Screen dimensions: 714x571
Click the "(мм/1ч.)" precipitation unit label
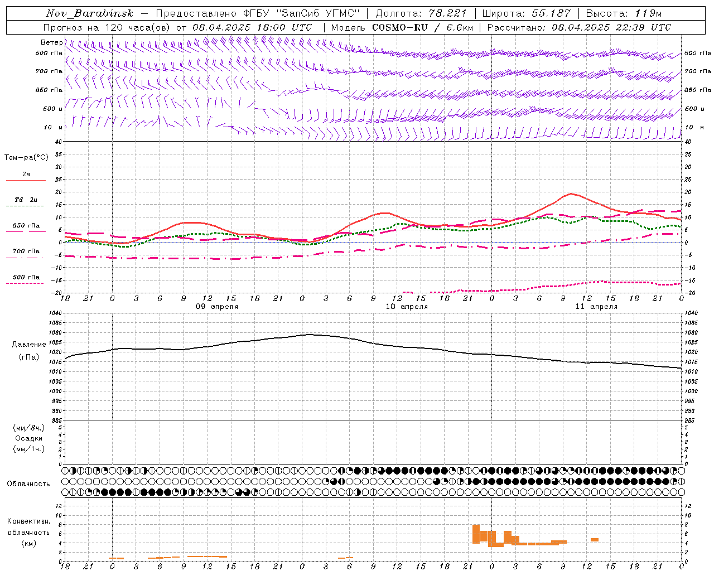point(29,449)
